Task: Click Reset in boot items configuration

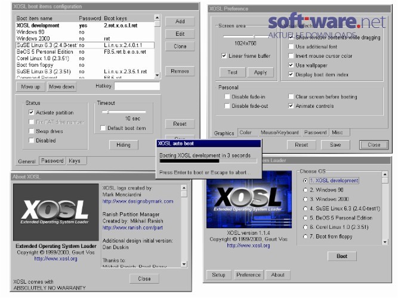Action: coord(180,124)
